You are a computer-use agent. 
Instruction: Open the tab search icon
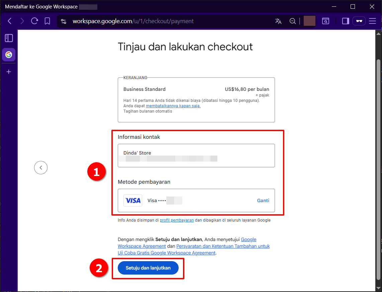point(325,21)
